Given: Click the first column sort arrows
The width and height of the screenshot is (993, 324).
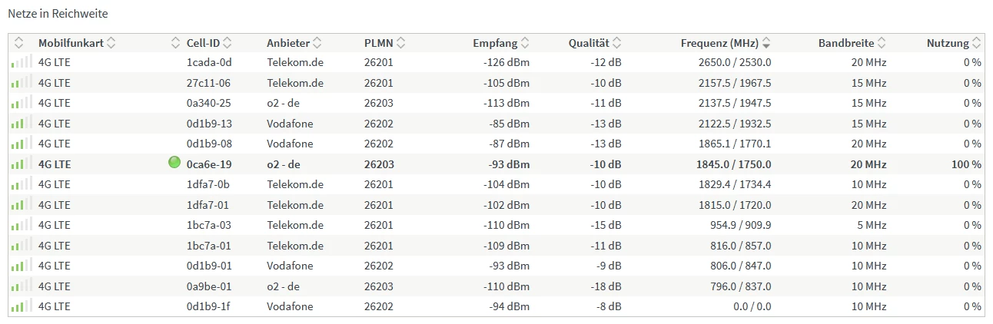Looking at the screenshot, I should point(19,43).
